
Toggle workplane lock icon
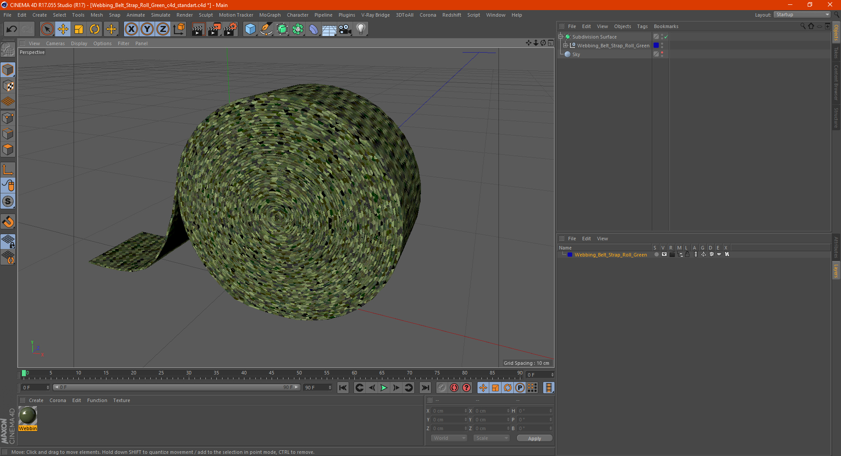[8, 241]
